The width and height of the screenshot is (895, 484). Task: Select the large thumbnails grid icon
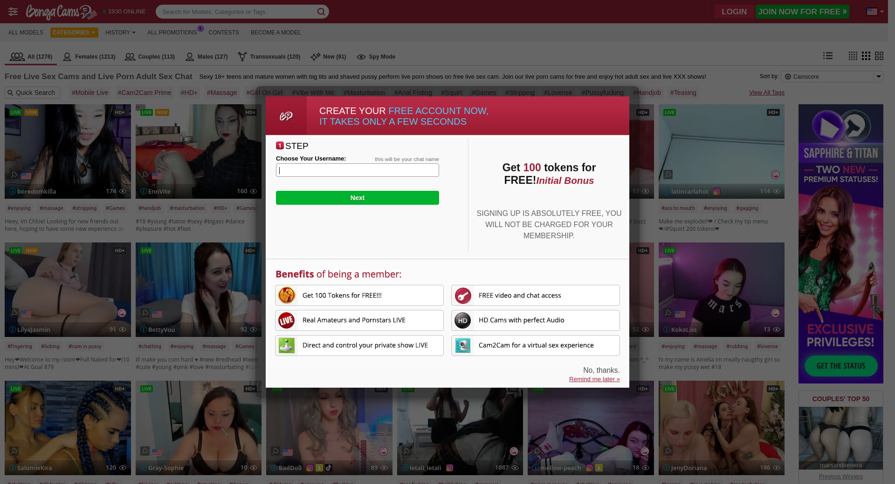(879, 56)
